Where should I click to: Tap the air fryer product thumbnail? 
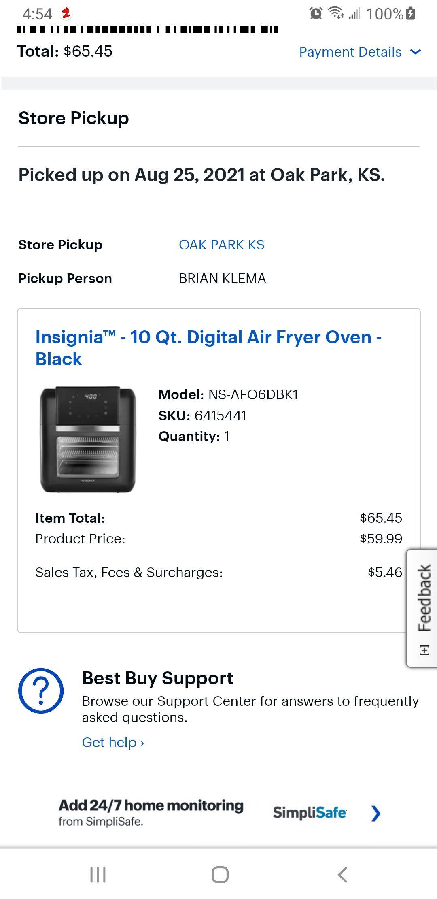click(x=87, y=439)
